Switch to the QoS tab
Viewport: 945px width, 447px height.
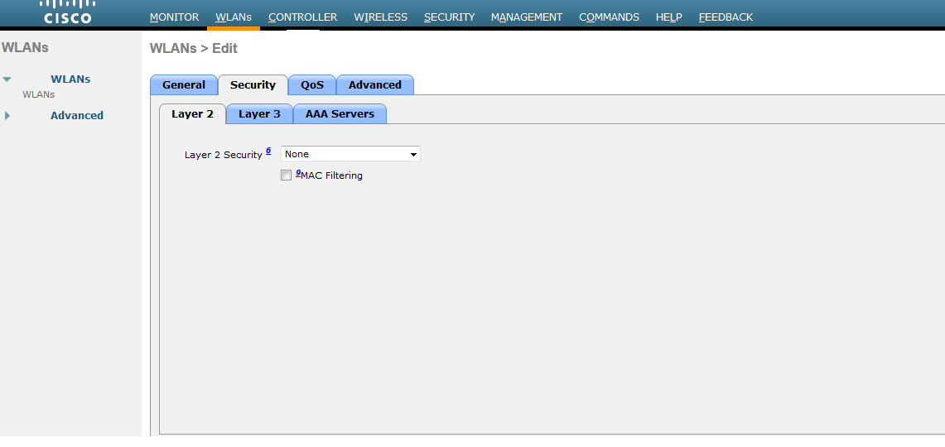coord(312,85)
